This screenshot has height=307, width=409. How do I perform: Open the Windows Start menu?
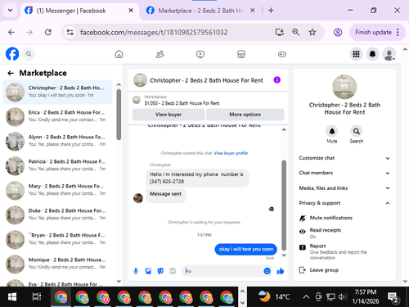pyautogui.click(x=12, y=297)
